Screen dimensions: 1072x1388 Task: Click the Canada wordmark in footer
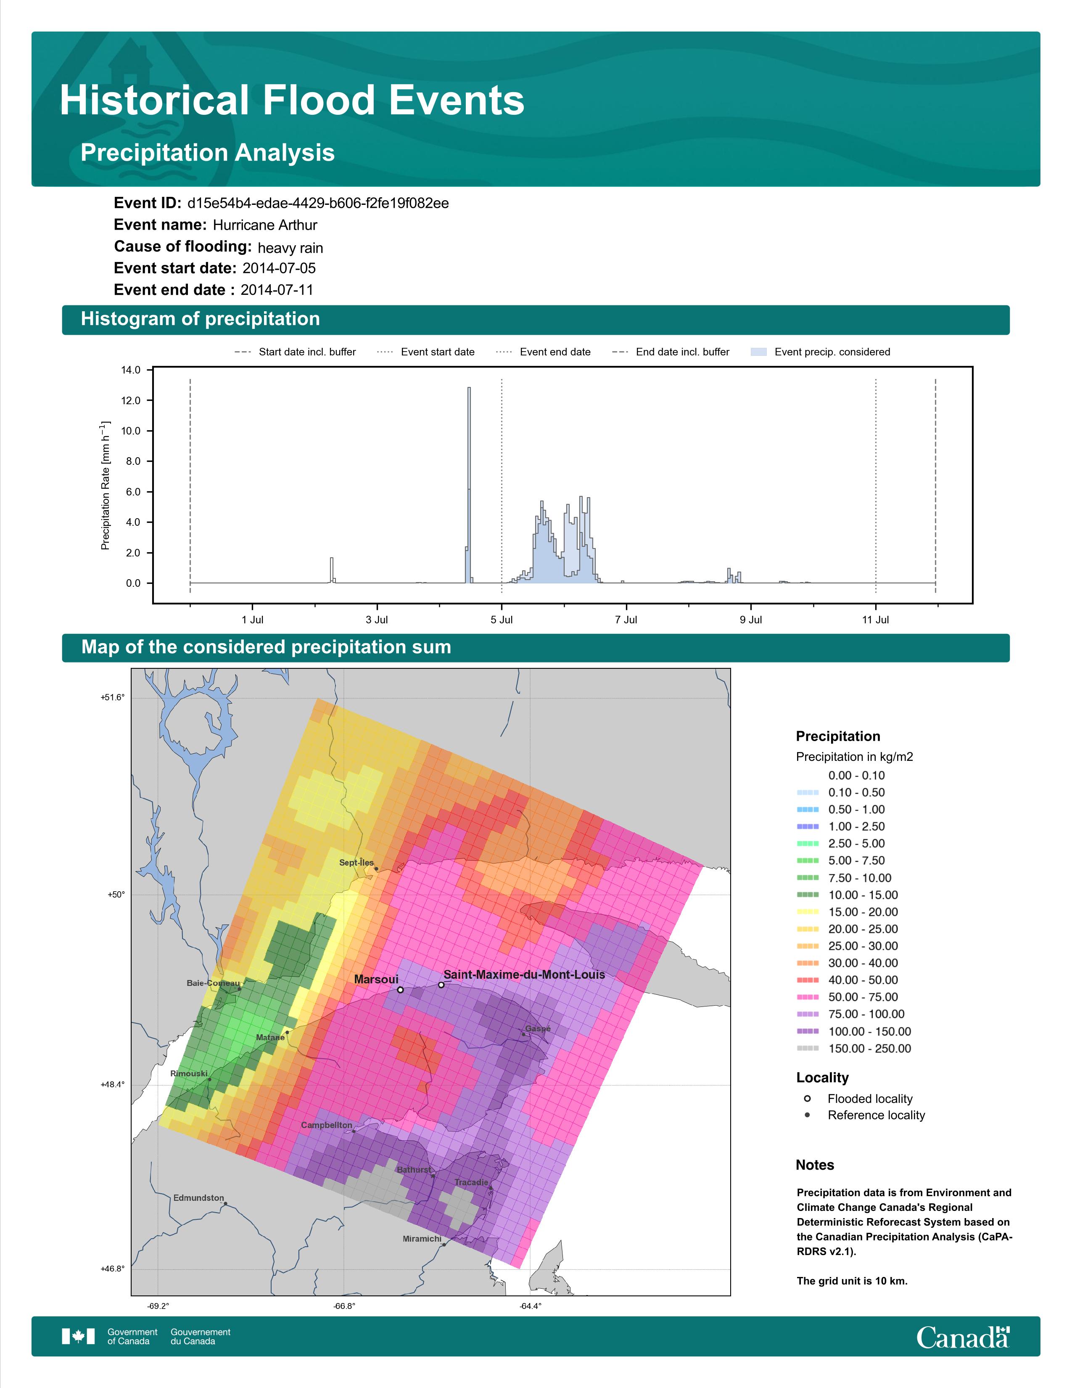(x=963, y=1337)
